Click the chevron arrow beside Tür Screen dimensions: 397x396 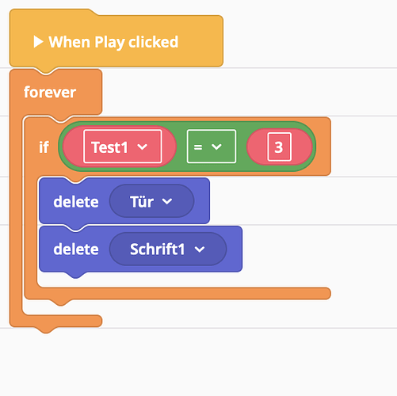(167, 201)
